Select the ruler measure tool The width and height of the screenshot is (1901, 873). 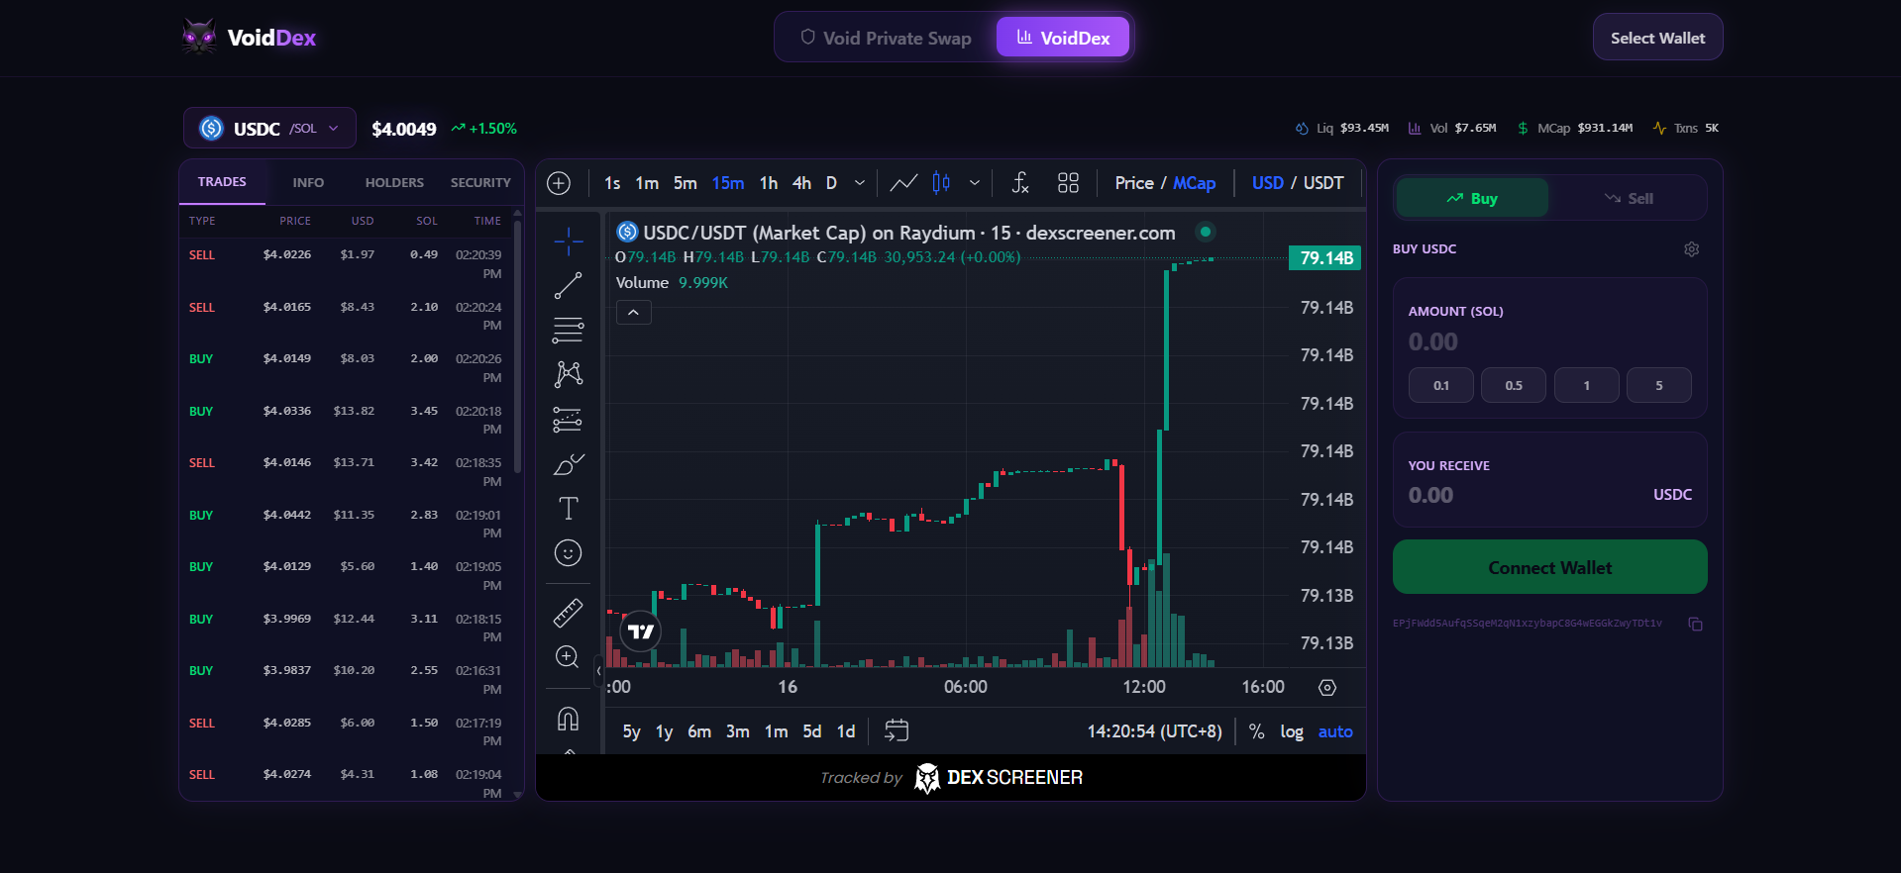(568, 613)
